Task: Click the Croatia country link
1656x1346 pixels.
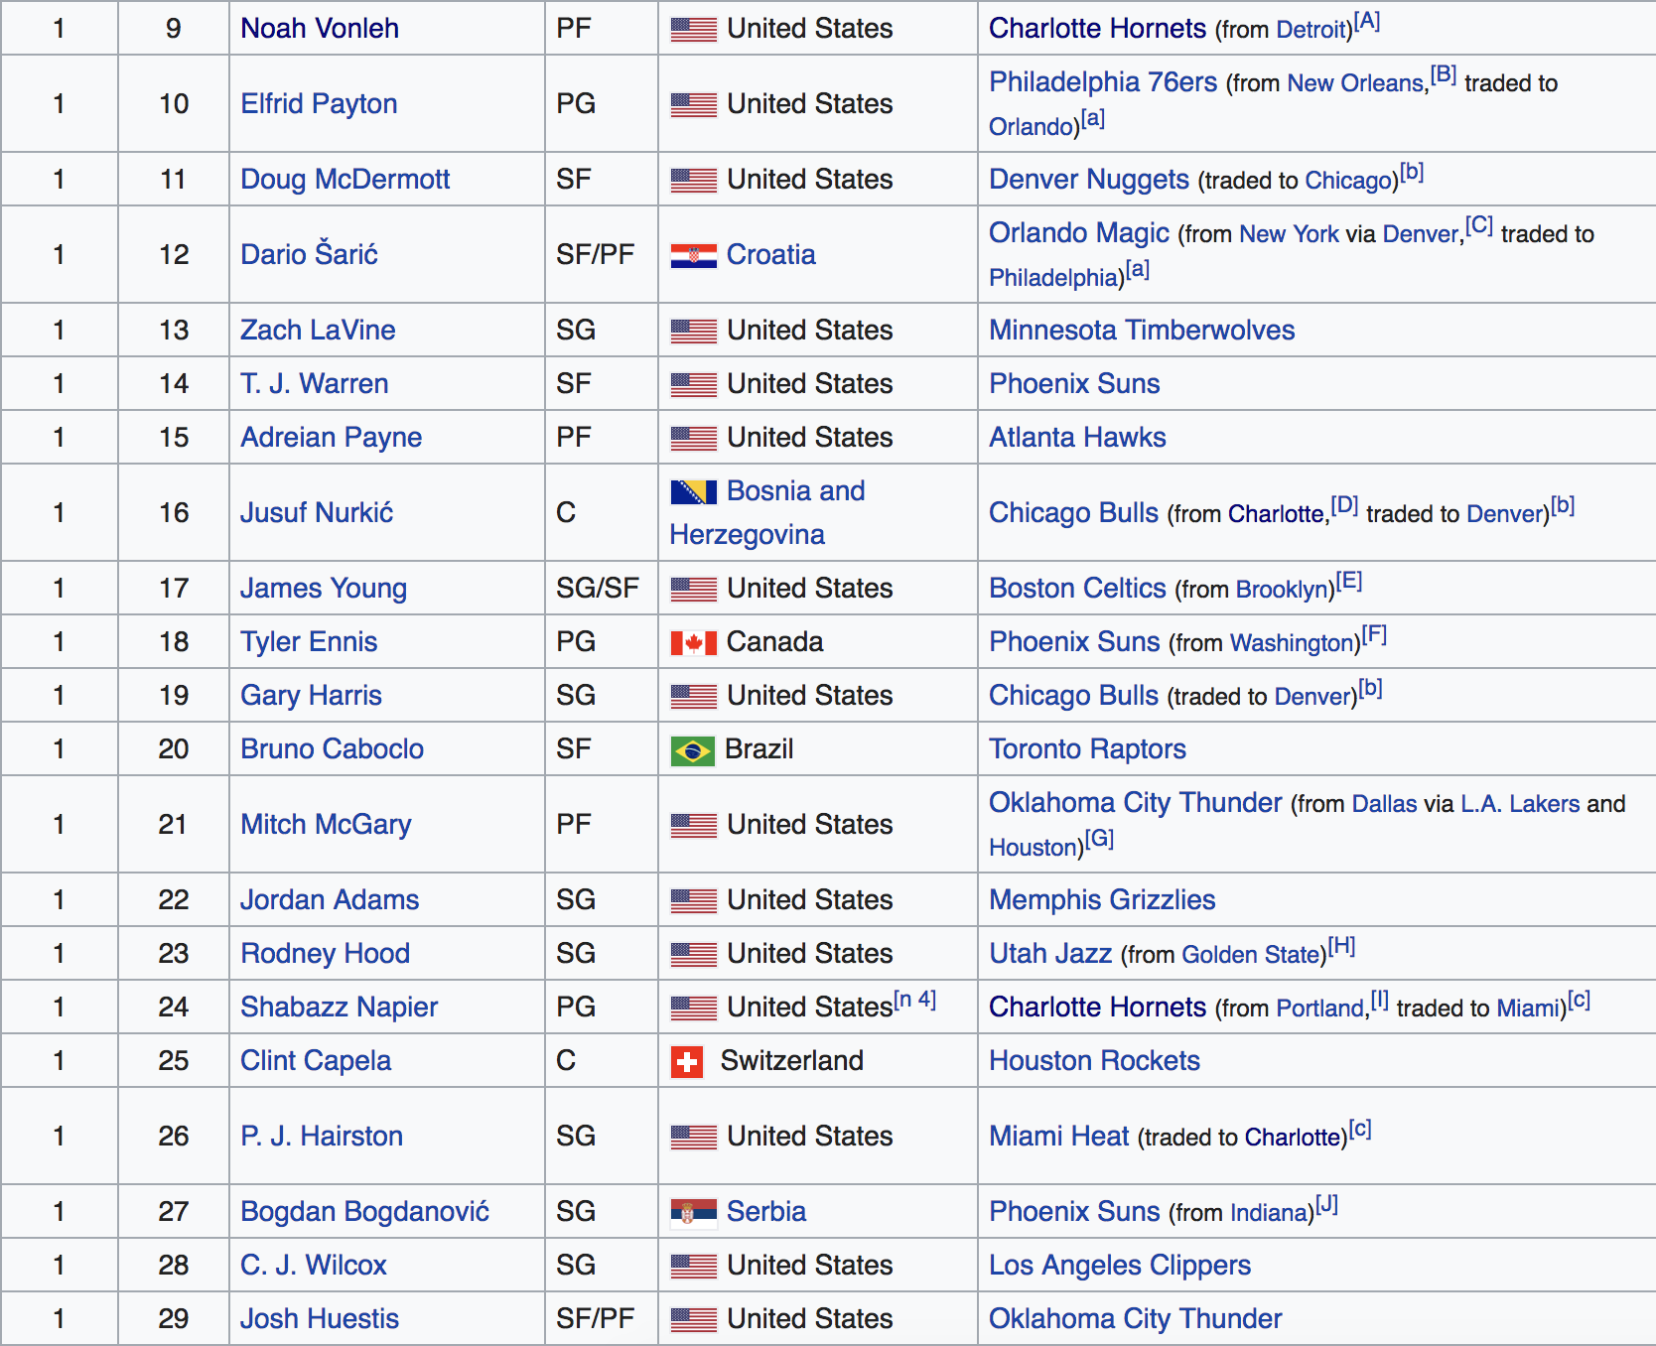Action: coord(770,254)
